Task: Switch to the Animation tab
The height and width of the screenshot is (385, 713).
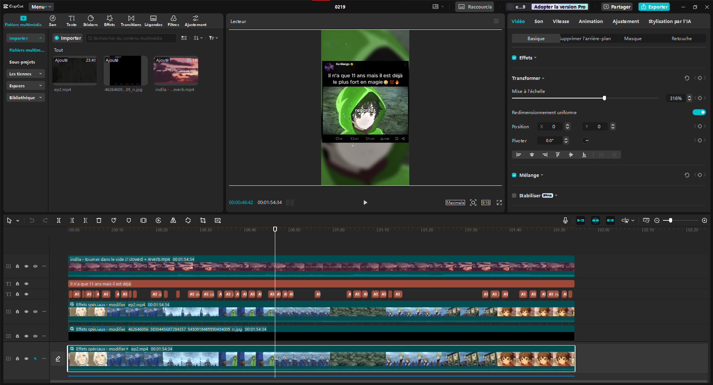Action: tap(591, 21)
